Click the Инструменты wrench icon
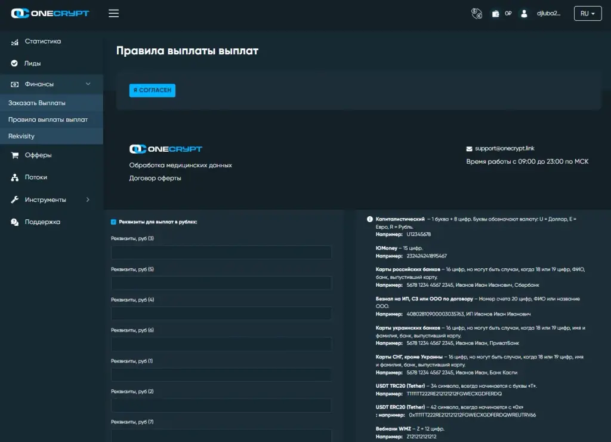611x442 pixels. tap(15, 199)
